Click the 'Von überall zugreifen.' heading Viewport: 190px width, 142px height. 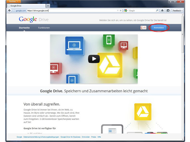42,104
